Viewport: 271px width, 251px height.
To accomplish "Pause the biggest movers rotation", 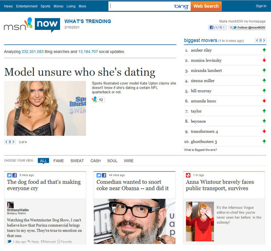I will click(260, 40).
